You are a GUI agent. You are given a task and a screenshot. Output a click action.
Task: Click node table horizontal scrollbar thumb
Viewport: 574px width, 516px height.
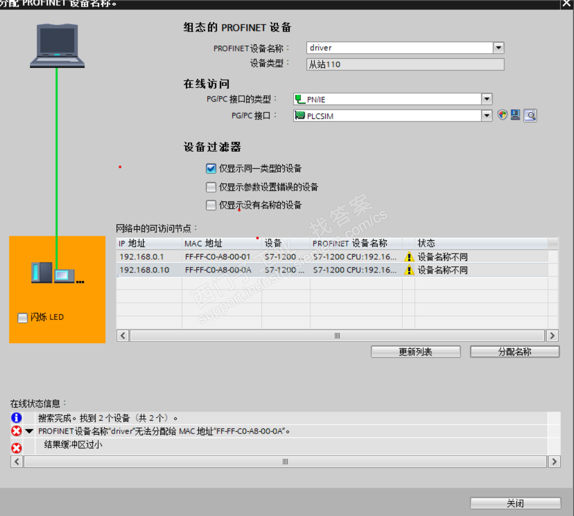pos(337,336)
